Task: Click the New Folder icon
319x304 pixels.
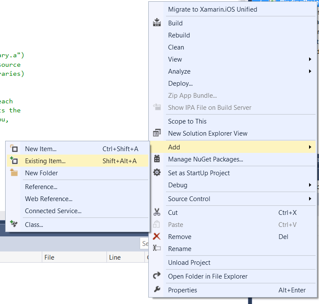Action: pos(14,172)
